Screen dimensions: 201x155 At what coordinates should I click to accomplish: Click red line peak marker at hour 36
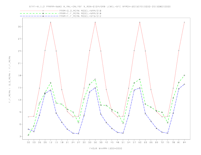(x=95, y=22)
